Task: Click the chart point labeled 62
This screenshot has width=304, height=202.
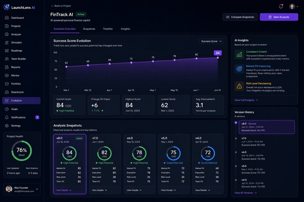Action: (x=66, y=67)
